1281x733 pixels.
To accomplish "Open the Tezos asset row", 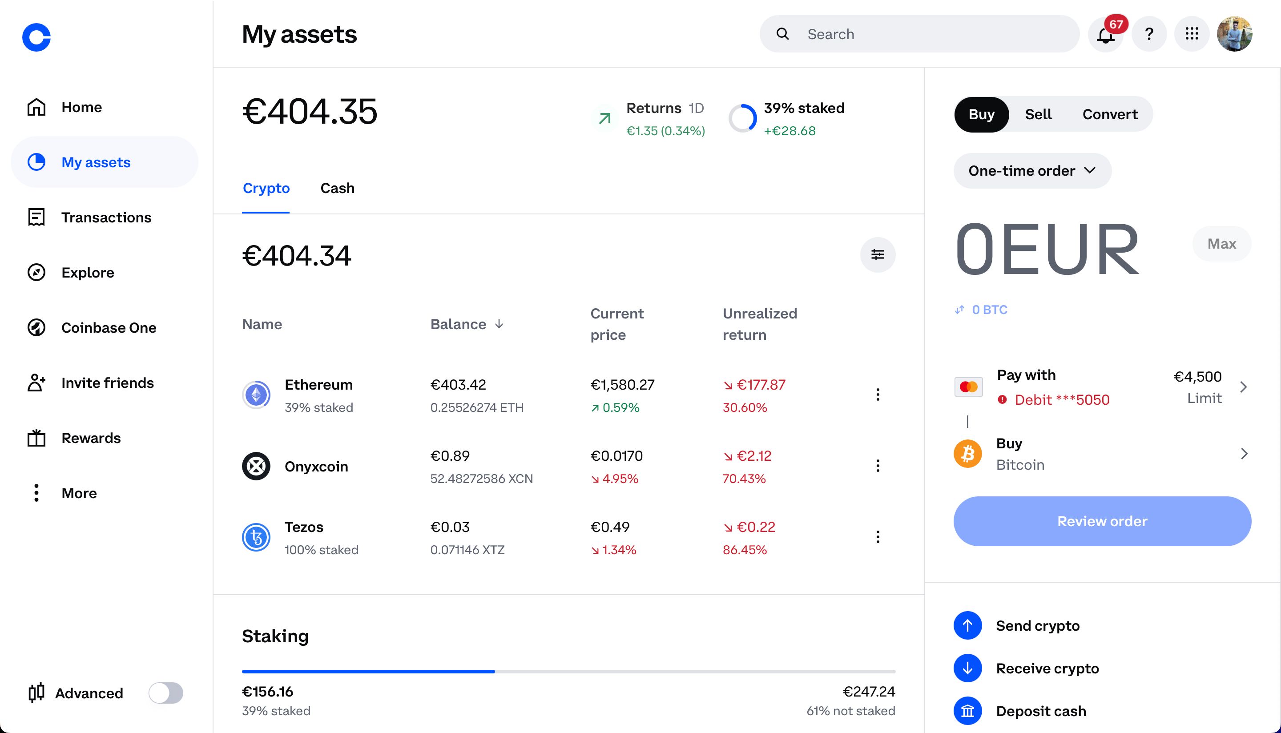I will [568, 537].
